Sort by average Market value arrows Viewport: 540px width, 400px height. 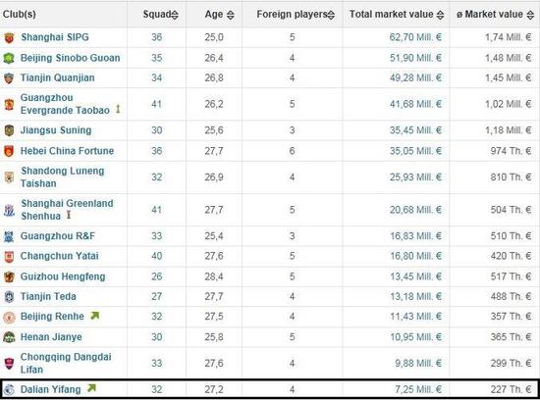click(530, 15)
